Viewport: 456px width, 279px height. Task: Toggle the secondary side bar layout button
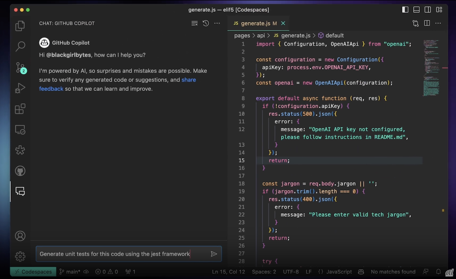click(x=427, y=10)
